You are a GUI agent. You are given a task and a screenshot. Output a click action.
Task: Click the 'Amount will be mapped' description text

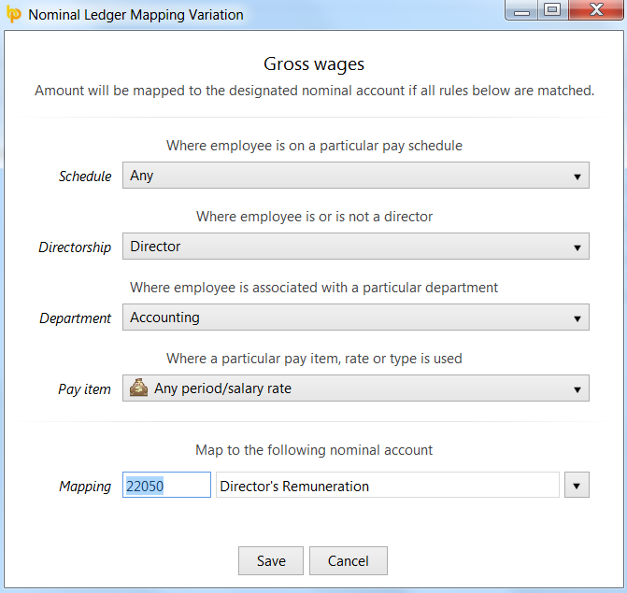(314, 91)
